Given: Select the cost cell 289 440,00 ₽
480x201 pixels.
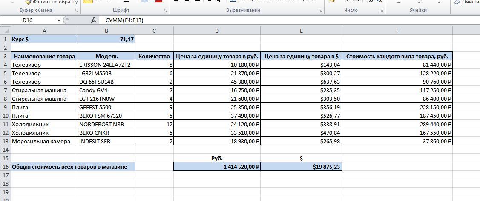Looking at the screenshot, I should [397, 125].
